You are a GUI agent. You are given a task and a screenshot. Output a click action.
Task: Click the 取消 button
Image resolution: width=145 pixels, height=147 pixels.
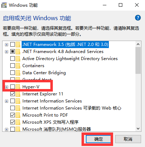(x=128, y=139)
